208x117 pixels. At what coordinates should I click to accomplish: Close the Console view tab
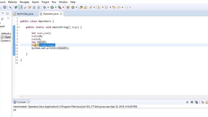(x=28, y=102)
